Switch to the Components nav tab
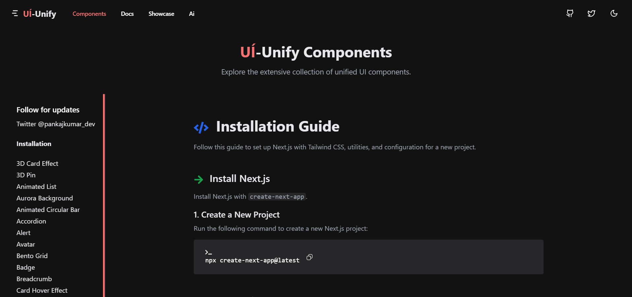Image resolution: width=632 pixels, height=297 pixels. point(89,14)
